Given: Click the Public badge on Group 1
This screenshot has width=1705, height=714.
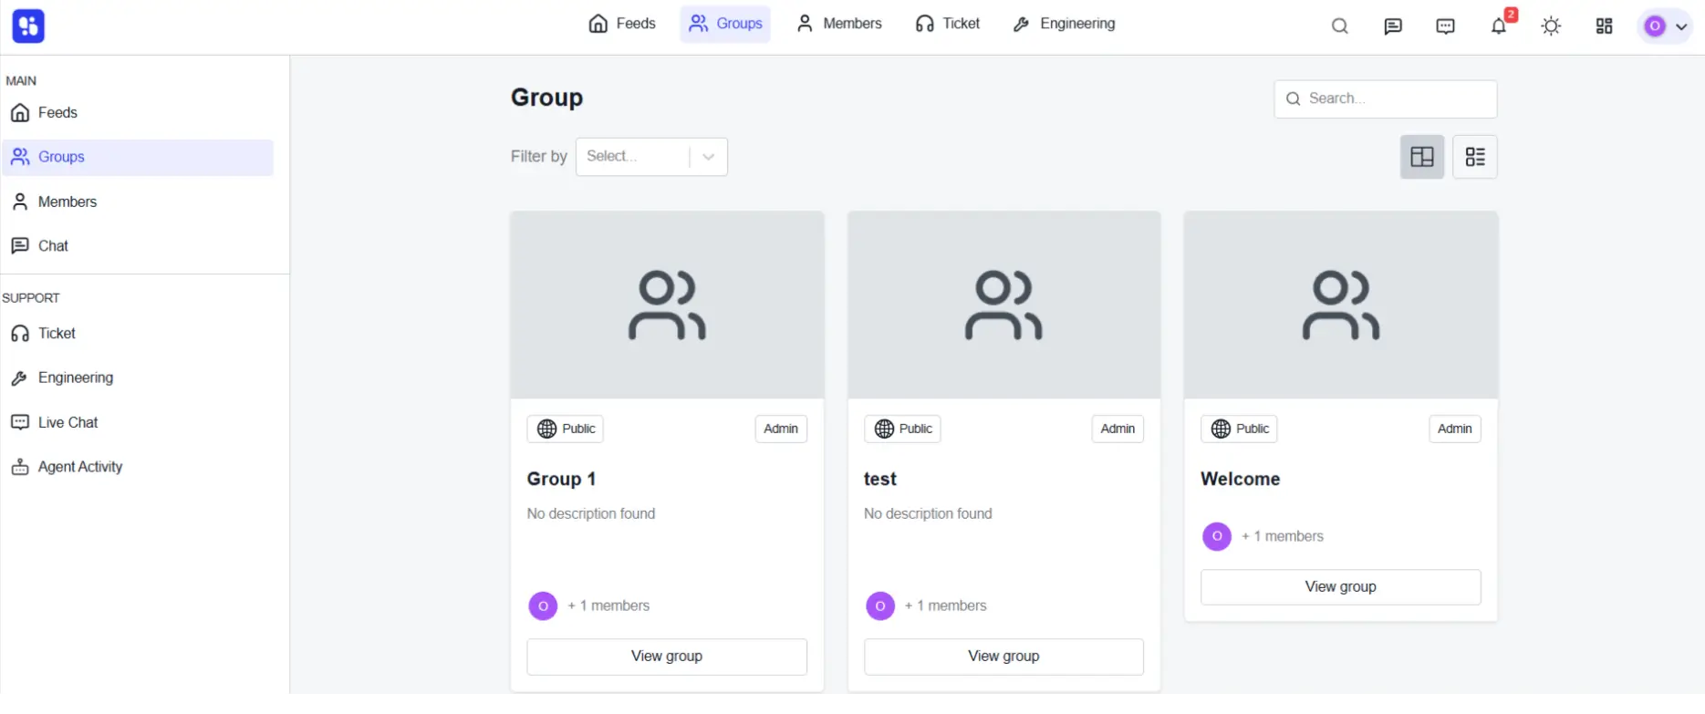Looking at the screenshot, I should 566,429.
